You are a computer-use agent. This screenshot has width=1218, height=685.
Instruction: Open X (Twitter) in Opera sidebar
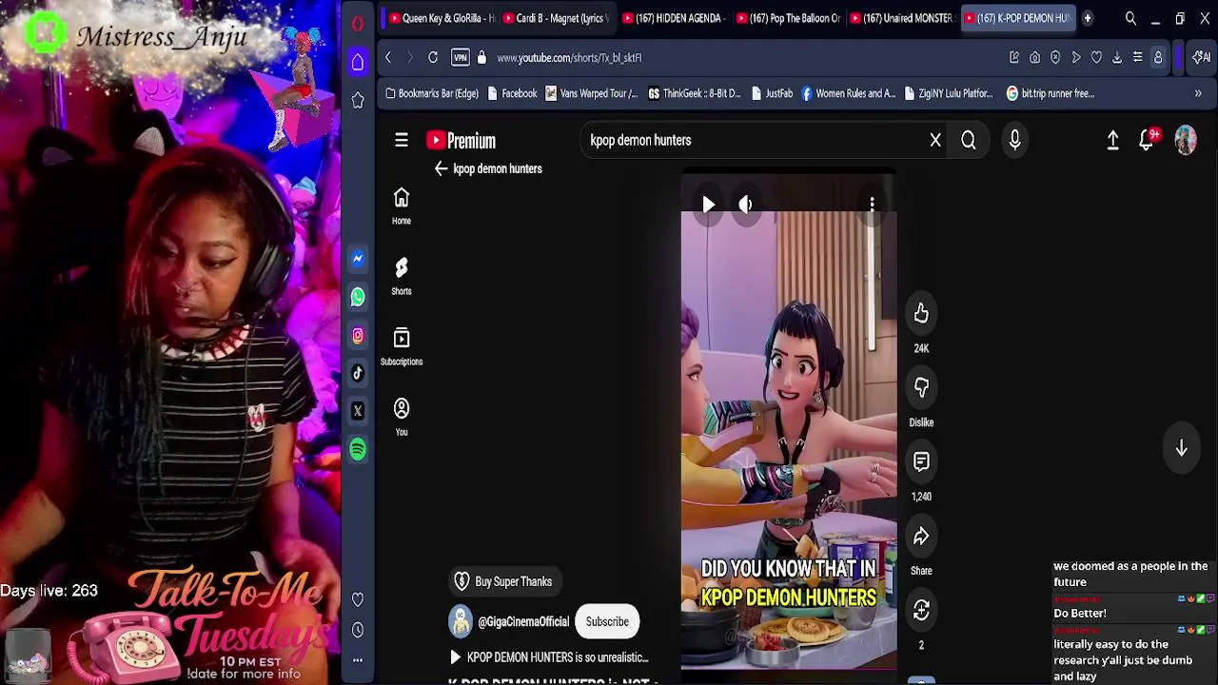[358, 411]
